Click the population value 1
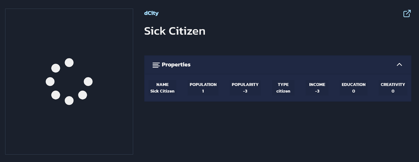Viewport: 419px width, 162px height. click(x=203, y=91)
